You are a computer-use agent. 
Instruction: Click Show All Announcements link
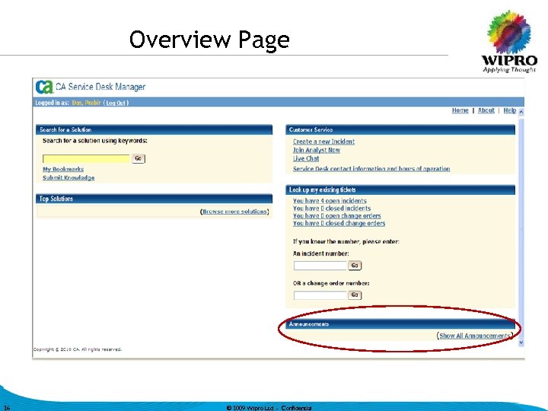[475, 336]
